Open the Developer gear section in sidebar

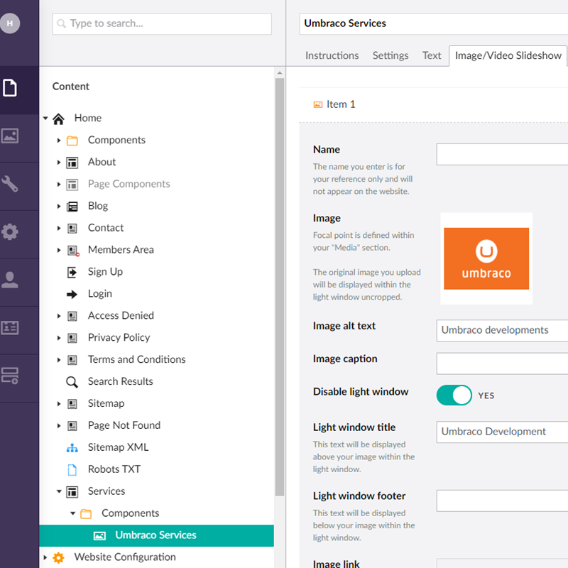(10, 232)
